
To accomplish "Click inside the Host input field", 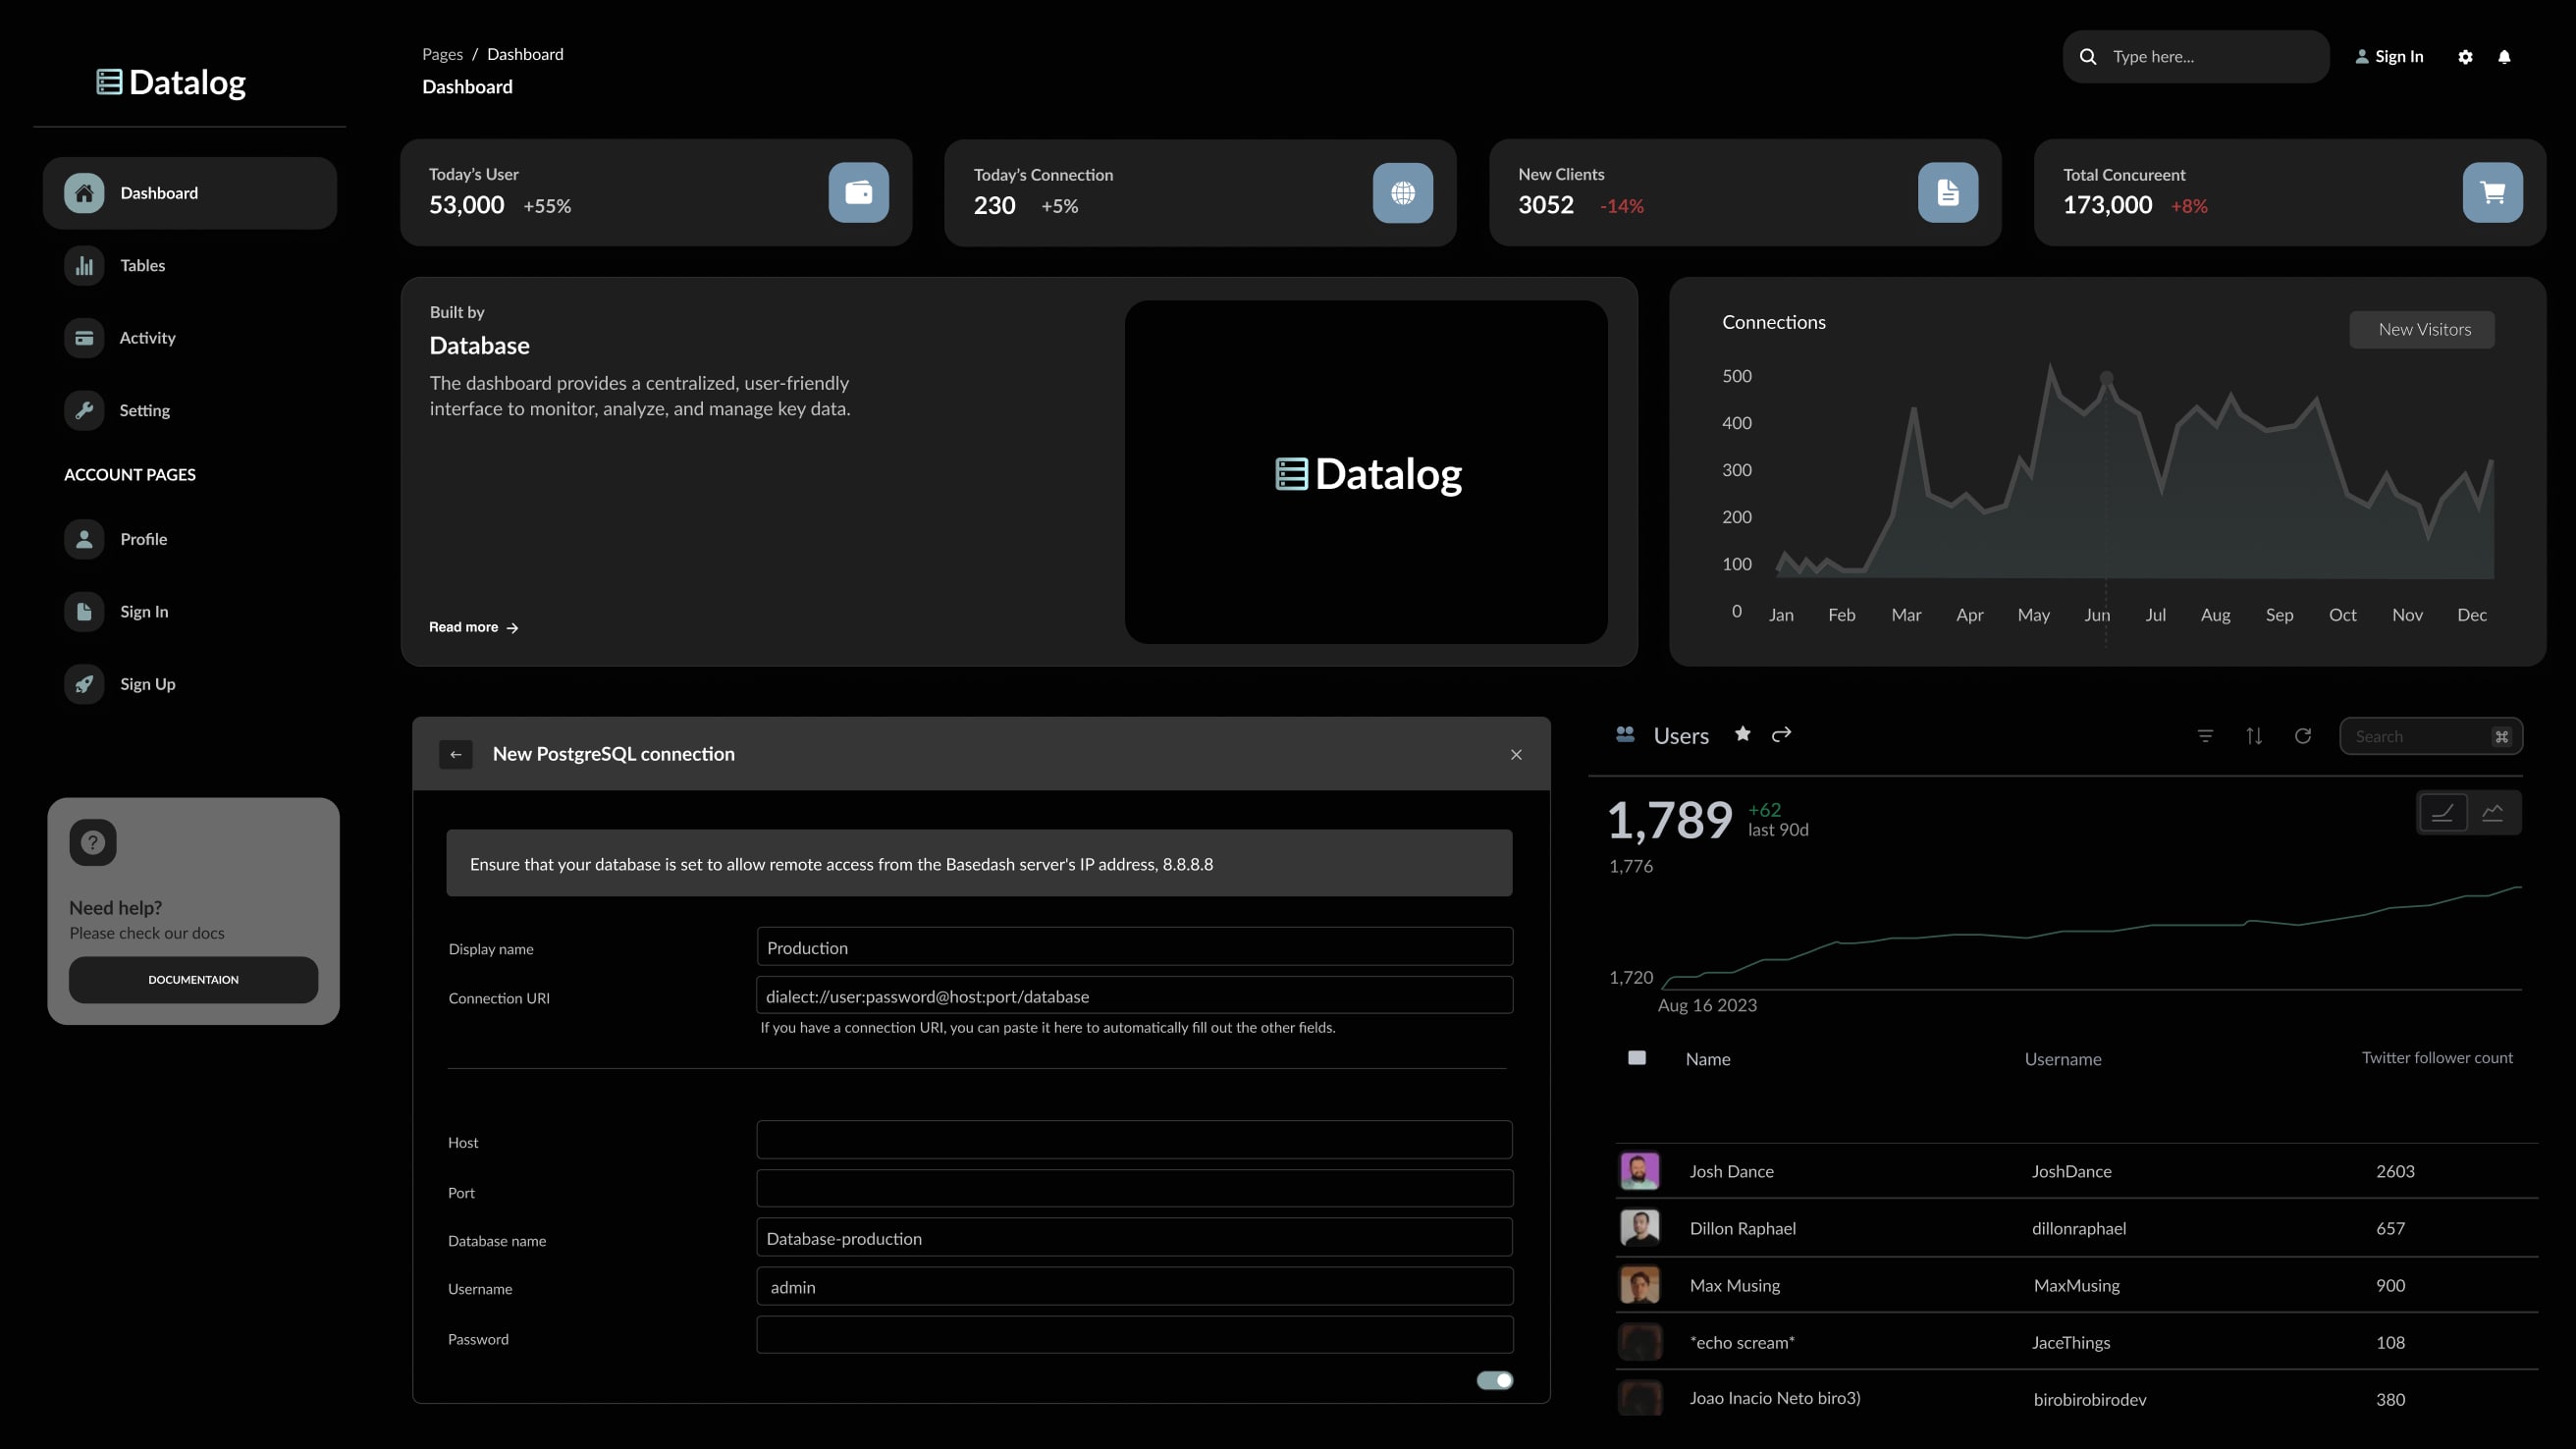I will click(1133, 1140).
